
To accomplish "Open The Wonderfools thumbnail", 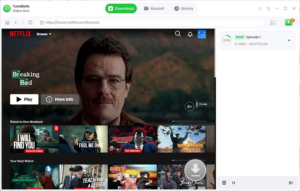I will (x=181, y=139).
